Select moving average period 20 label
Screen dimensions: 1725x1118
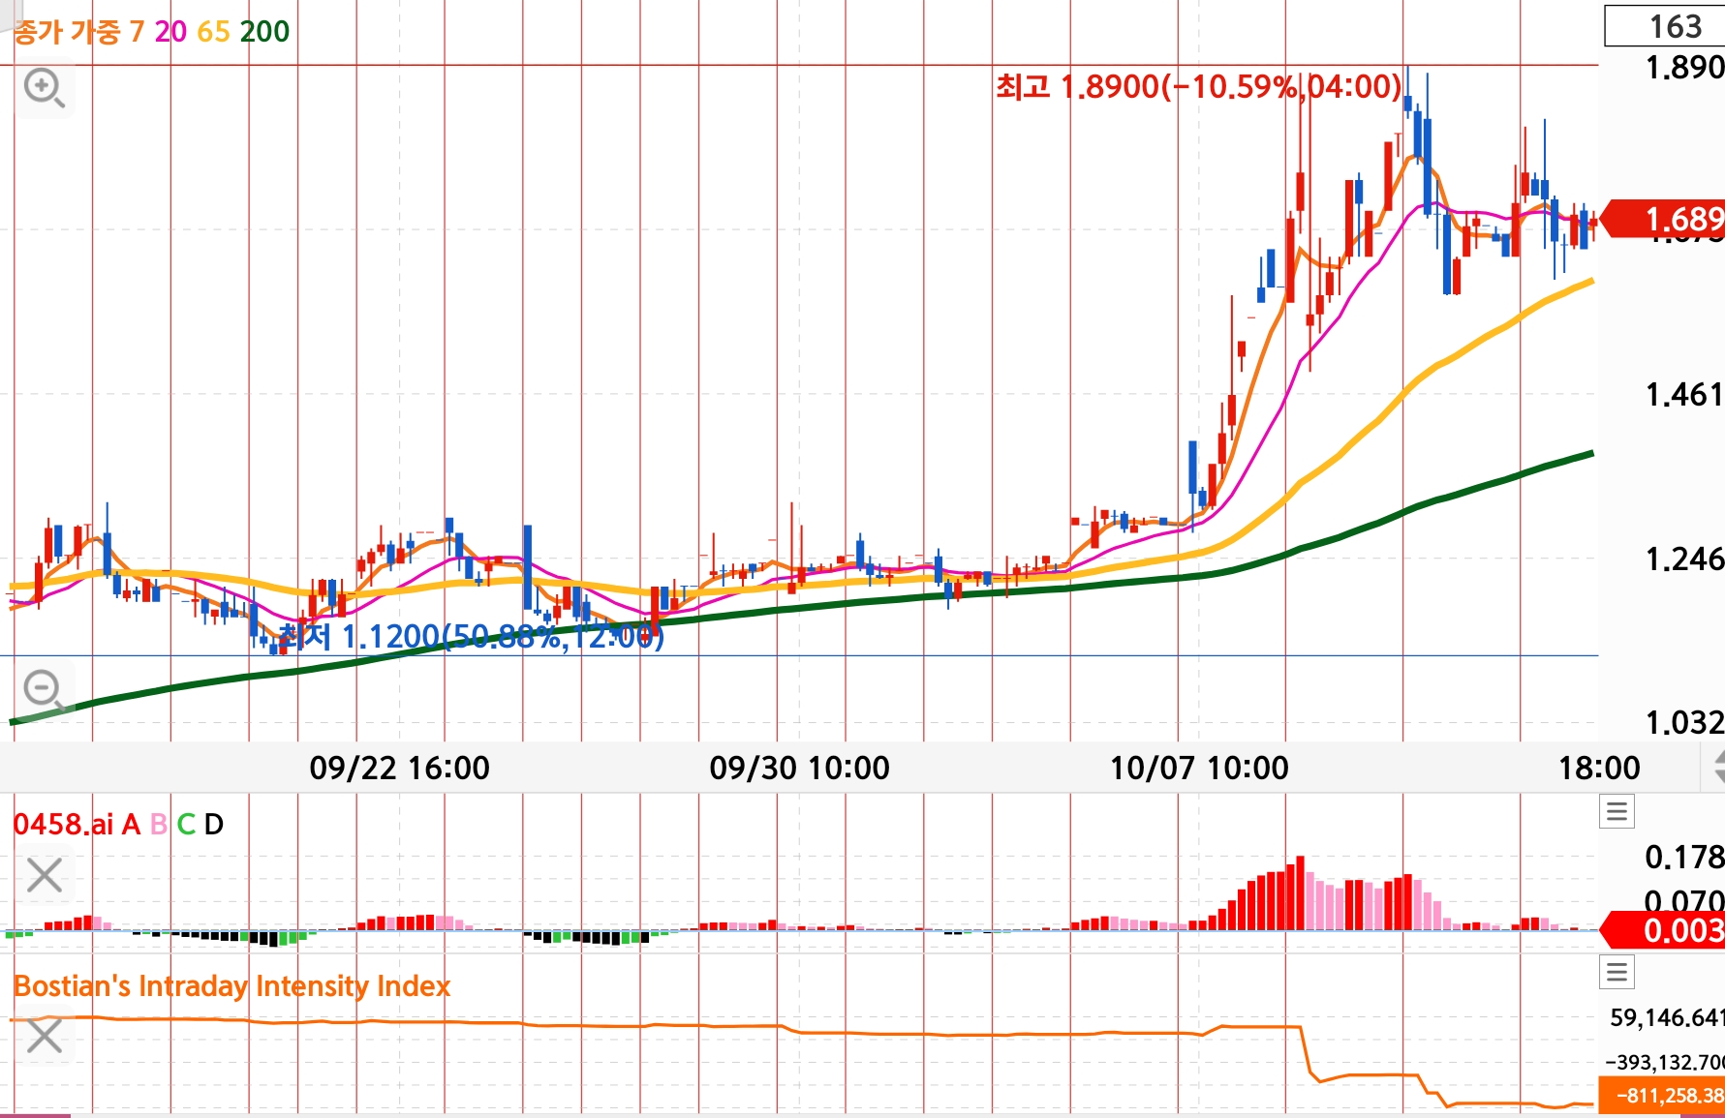tap(170, 32)
